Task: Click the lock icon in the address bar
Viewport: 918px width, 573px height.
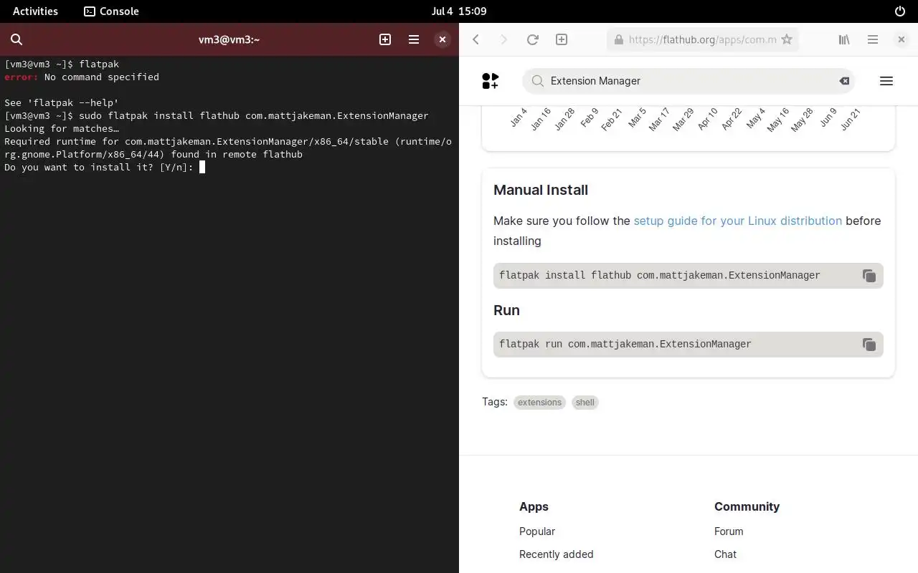Action: tap(617, 39)
